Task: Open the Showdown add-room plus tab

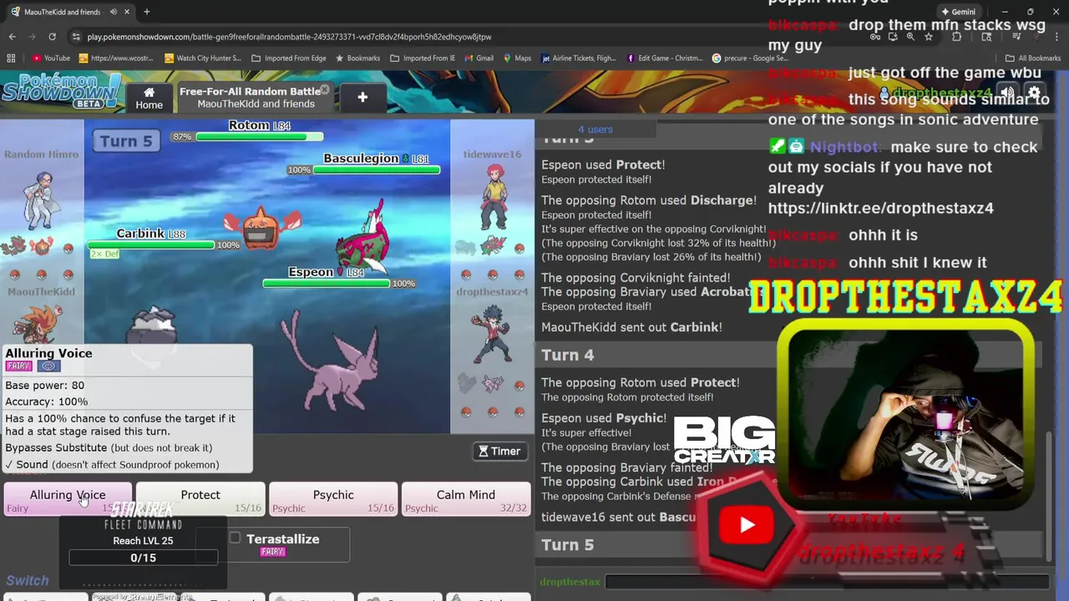Action: [x=362, y=98]
